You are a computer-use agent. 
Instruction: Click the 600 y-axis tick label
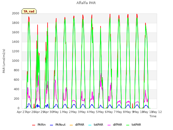coord(16,80)
